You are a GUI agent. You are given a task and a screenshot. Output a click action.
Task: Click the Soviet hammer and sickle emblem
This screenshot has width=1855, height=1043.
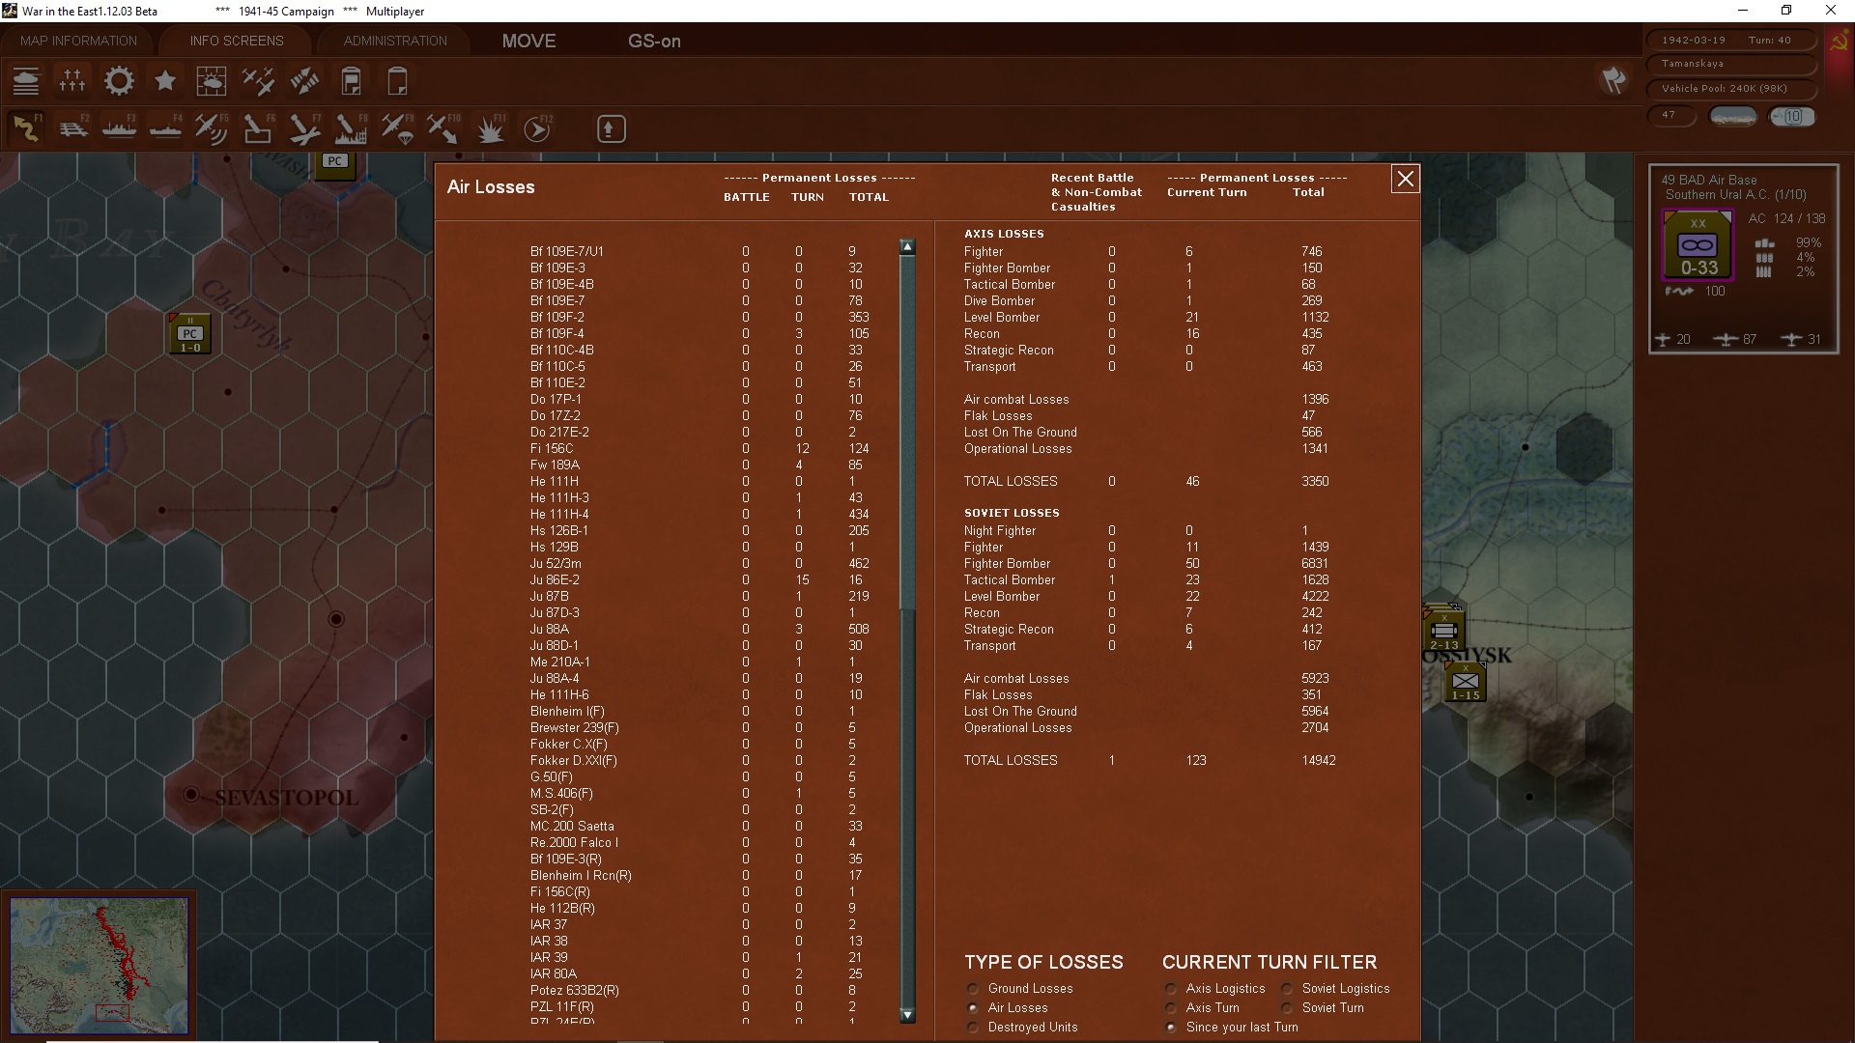pyautogui.click(x=1840, y=42)
